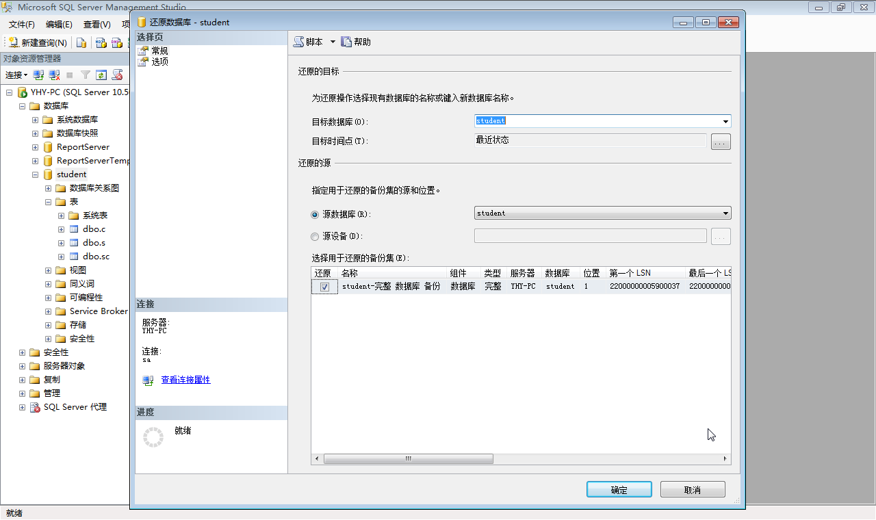The image size is (876, 520).
Task: Collapse the 表 tree node
Action: pyautogui.click(x=49, y=202)
